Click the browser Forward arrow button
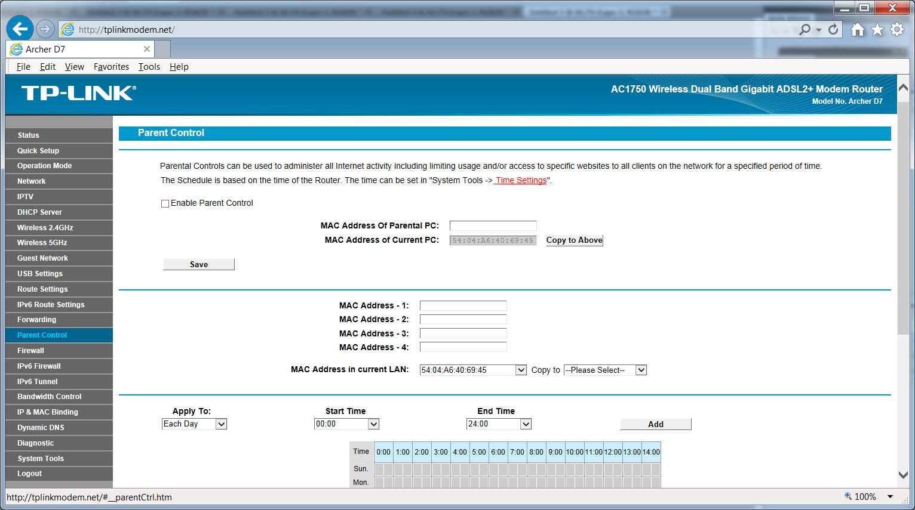This screenshot has height=510, width=915. coord(45,29)
